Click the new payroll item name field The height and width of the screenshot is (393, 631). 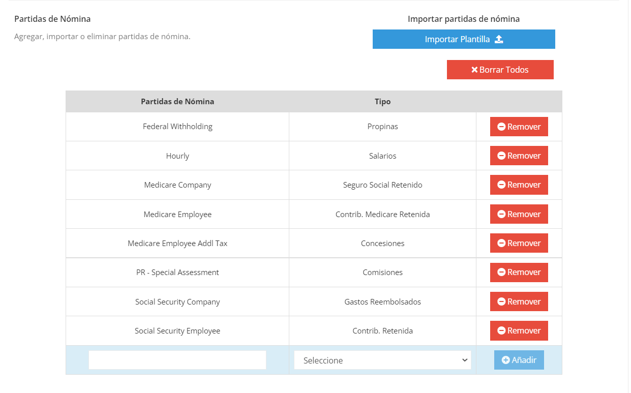(177, 360)
